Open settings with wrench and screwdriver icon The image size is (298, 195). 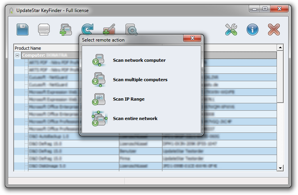pos(231,30)
